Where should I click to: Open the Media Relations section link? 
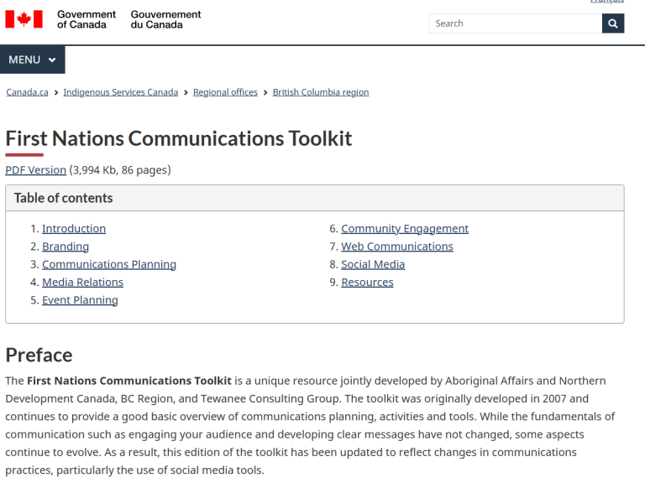[82, 283]
